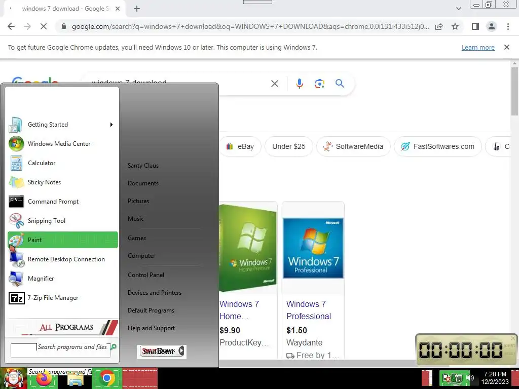The width and height of the screenshot is (519, 389).
Task: Click the taskbar clock showing 7:28 PM
Action: pyautogui.click(x=495, y=378)
